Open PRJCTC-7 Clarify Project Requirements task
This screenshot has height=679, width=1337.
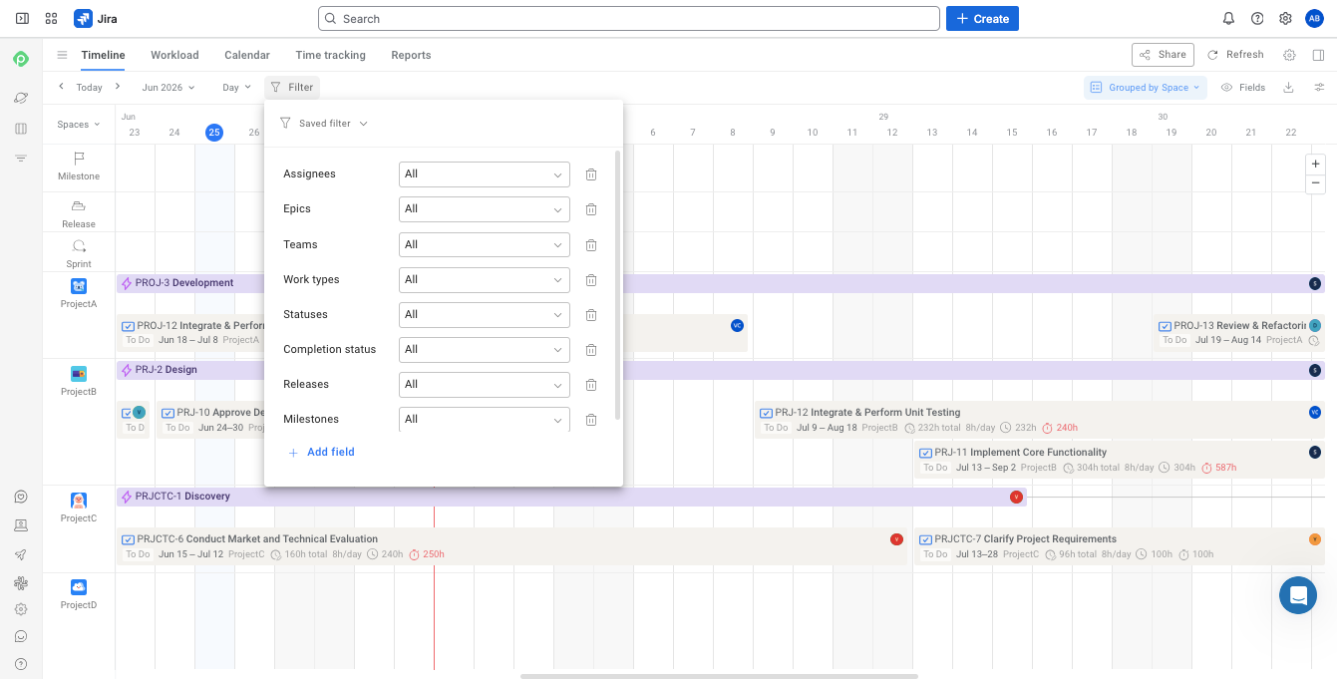tap(1119, 546)
